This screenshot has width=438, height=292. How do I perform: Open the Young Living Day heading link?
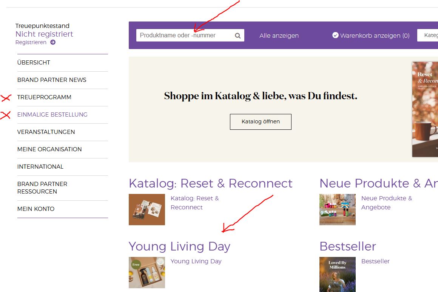click(179, 246)
